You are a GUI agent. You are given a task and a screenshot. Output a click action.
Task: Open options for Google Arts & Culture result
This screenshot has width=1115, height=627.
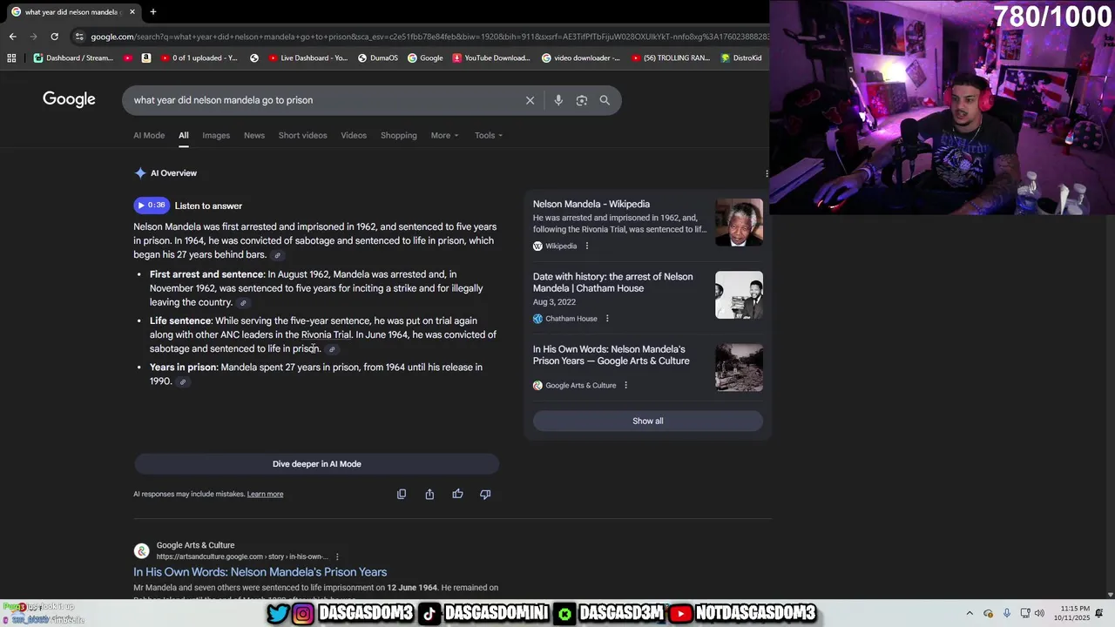[337, 556]
